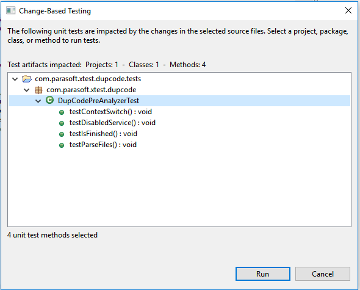The image size is (360, 290).
Task: Click the green dot beside testParseFiles()
Action: coord(62,145)
